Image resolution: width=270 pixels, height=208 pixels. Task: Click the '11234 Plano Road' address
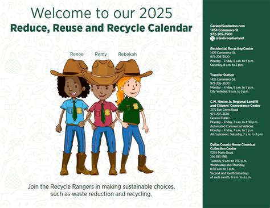pyautogui.click(x=222, y=152)
